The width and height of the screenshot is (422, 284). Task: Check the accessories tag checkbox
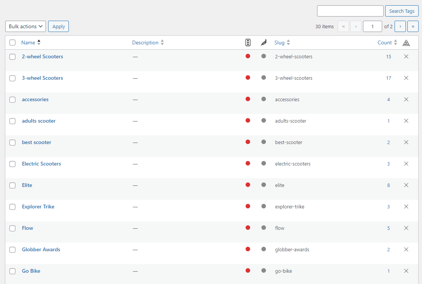click(12, 100)
